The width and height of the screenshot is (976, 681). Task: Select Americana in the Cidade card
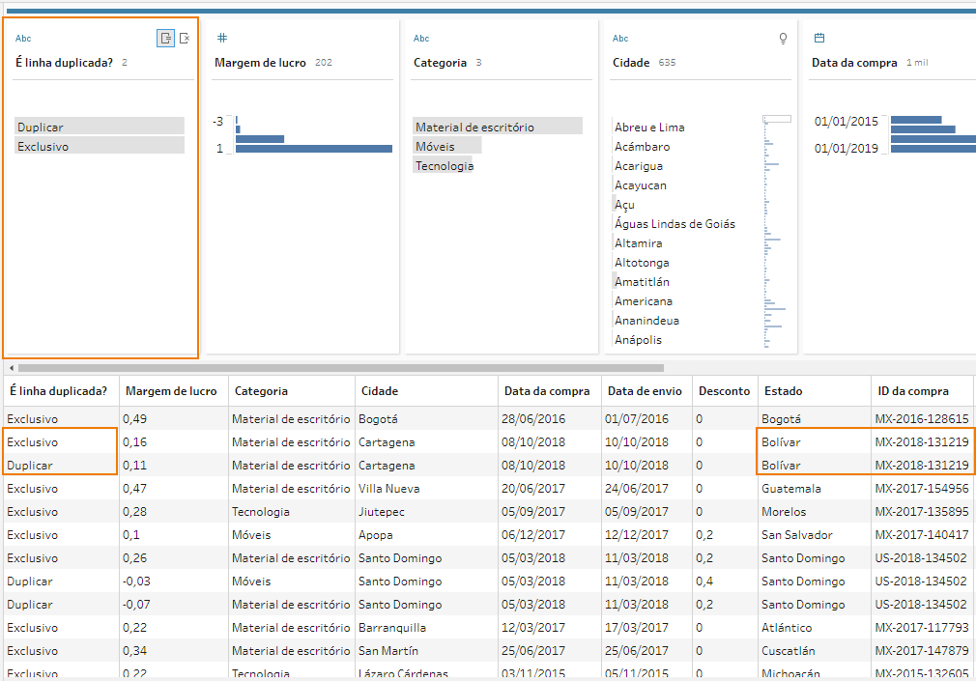(644, 300)
